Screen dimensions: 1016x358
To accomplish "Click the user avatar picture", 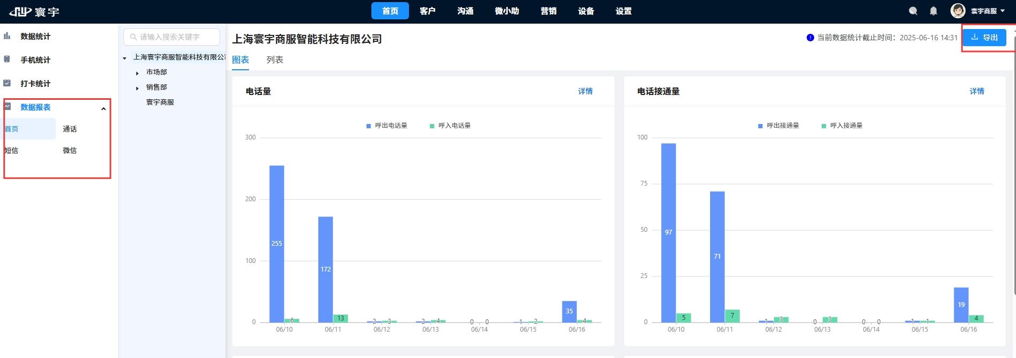I will (958, 11).
